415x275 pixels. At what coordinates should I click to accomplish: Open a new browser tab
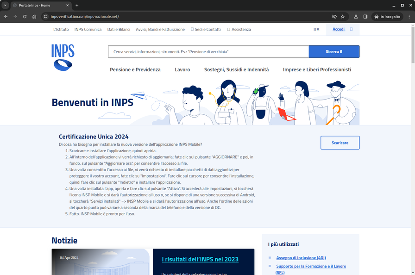(x=77, y=5)
